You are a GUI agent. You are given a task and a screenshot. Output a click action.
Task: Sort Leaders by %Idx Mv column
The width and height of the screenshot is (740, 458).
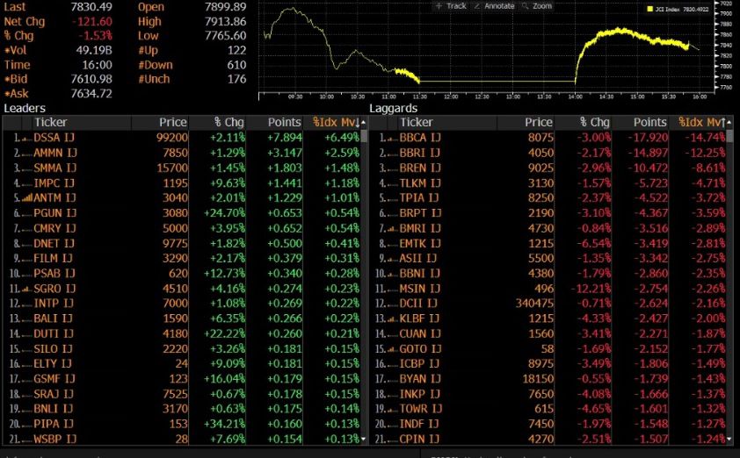[336, 123]
